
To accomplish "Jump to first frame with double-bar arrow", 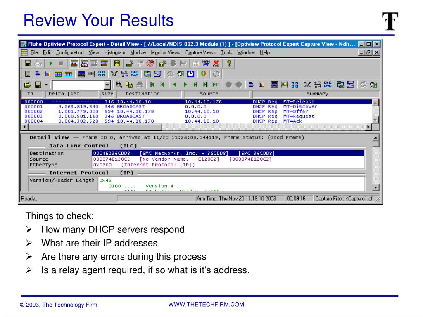I will (x=152, y=85).
